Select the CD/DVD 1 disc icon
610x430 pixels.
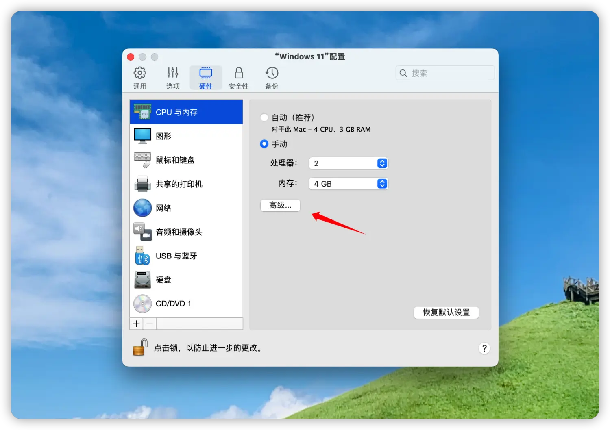[x=143, y=304]
